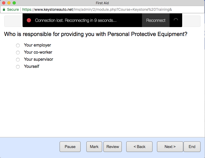Viewport: 205px width, 158px height.
Task: Select the 'Your employer' radio option
Action: coord(18,45)
